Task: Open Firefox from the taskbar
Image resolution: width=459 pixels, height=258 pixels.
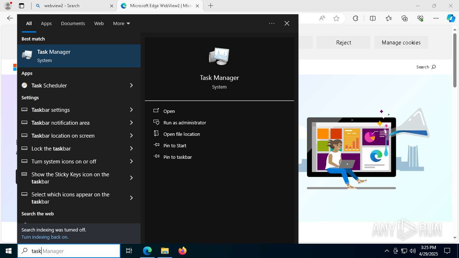Action: click(x=183, y=251)
